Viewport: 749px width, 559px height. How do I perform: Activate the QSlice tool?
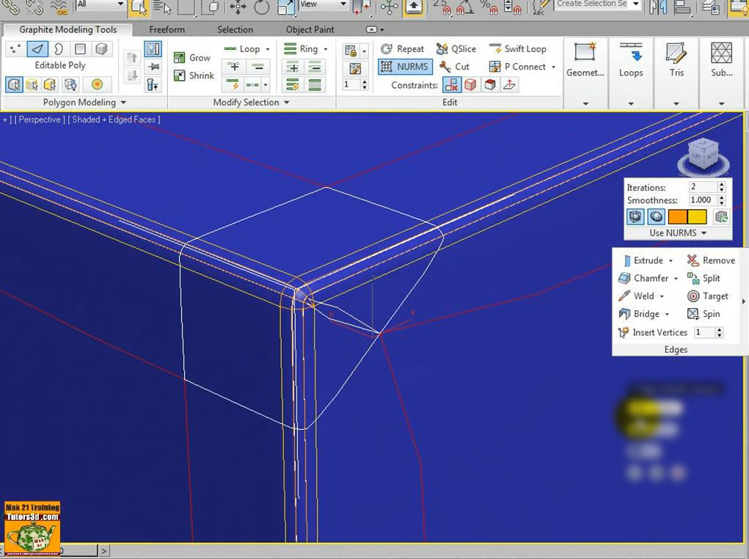pos(456,49)
